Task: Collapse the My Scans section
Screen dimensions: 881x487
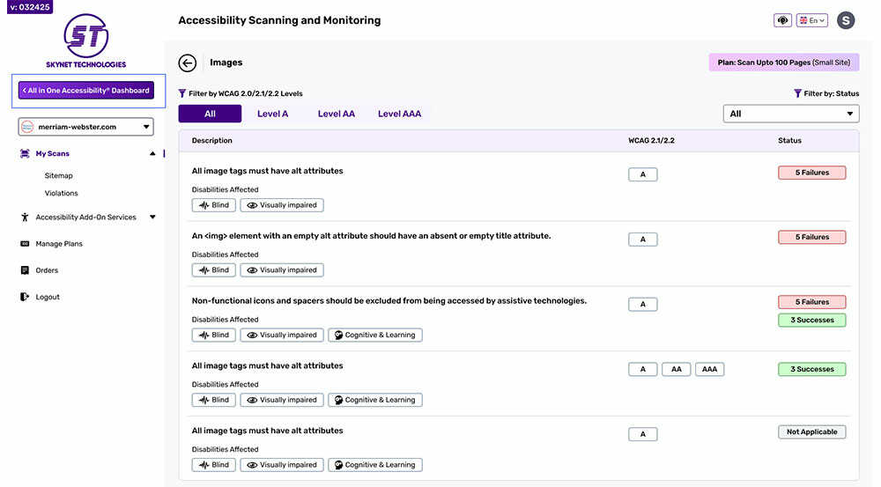Action: coord(152,153)
